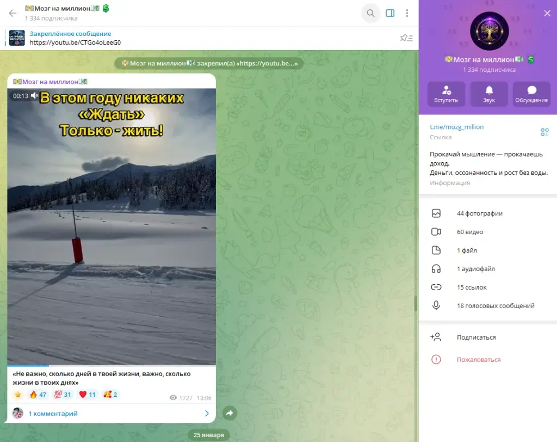
Task: Toggle the Звук notifications button
Action: [489, 94]
